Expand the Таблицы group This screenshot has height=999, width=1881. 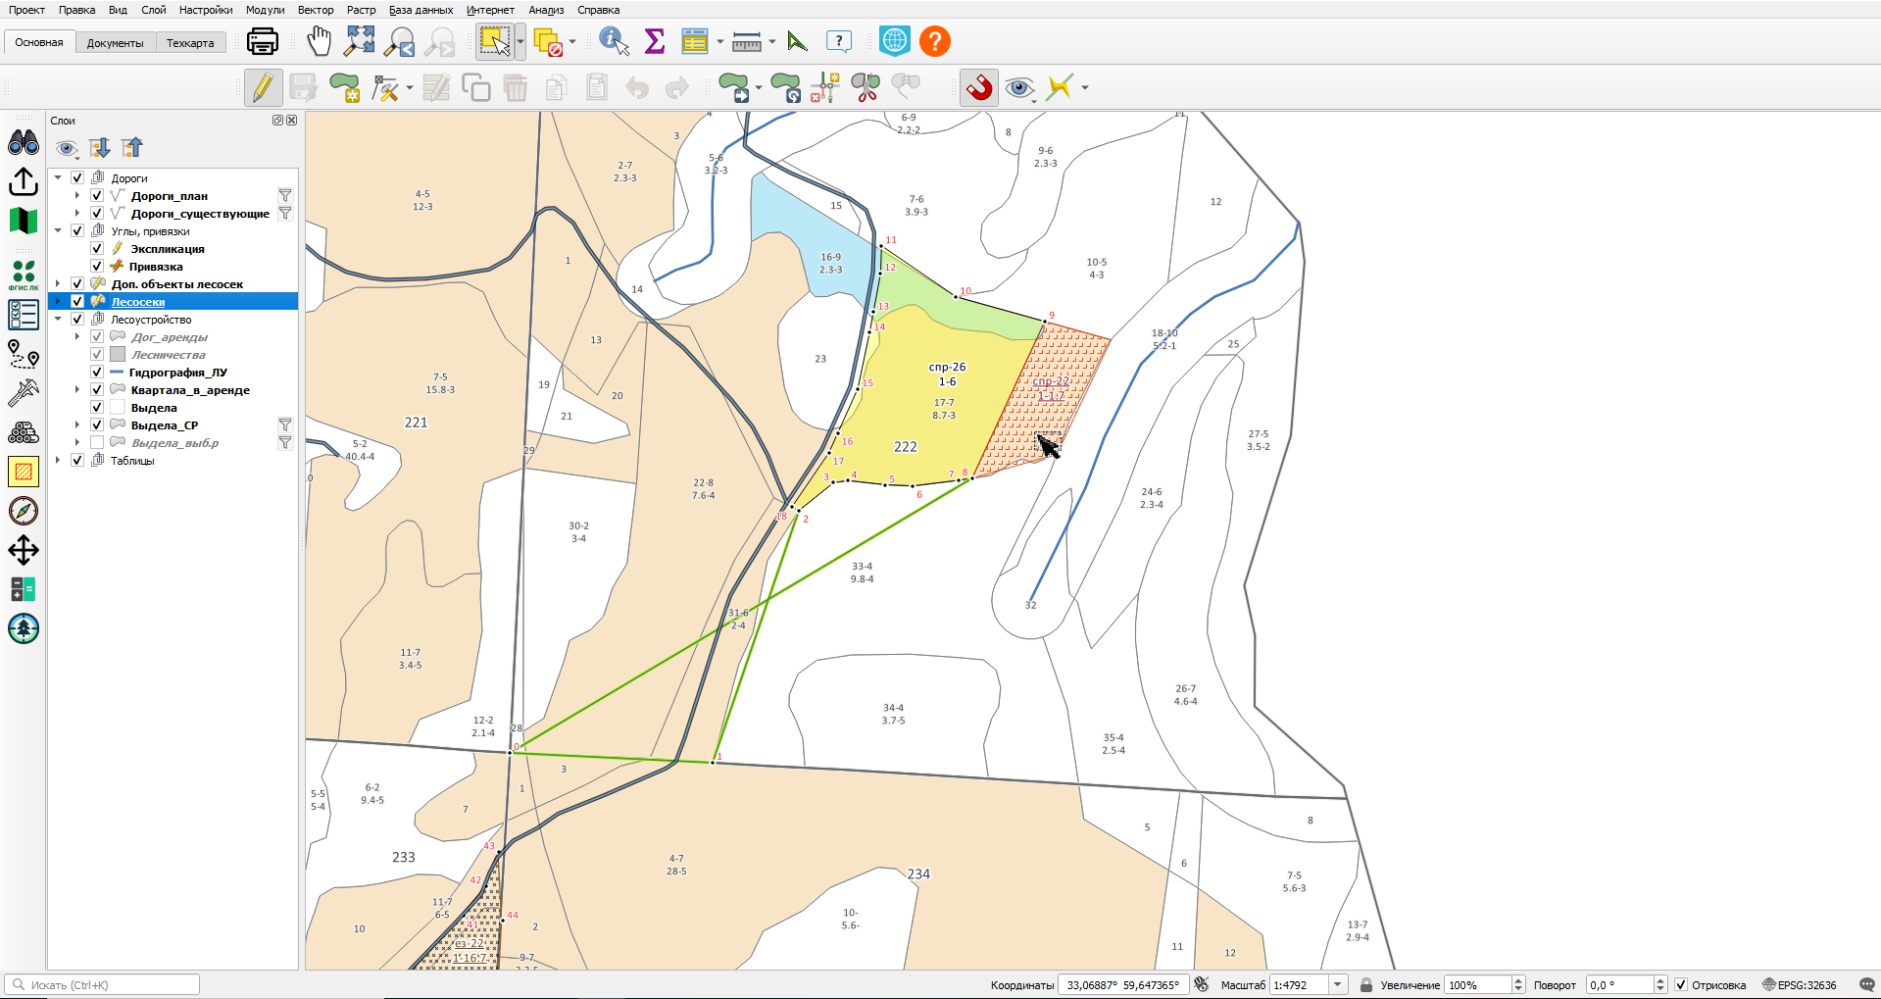point(58,461)
